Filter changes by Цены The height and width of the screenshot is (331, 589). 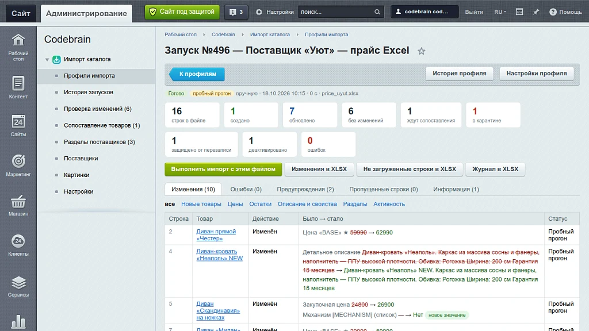pos(235,204)
